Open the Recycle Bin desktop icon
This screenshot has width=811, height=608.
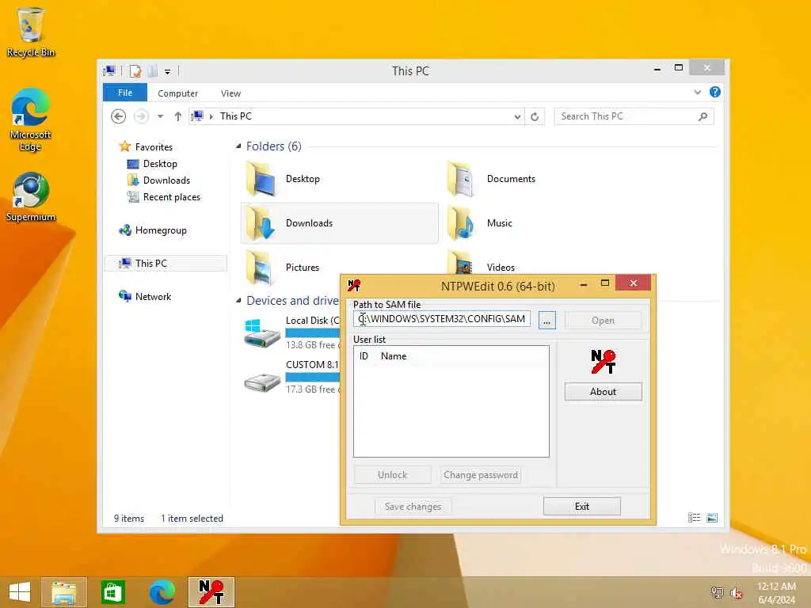[31, 32]
